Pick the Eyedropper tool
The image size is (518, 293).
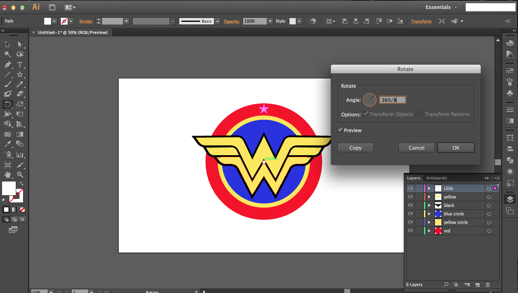(x=8, y=144)
